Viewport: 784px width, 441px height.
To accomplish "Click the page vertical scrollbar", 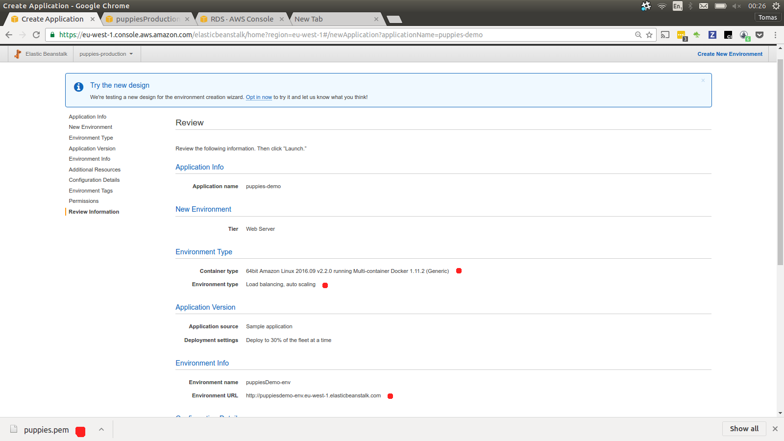I will click(780, 162).
